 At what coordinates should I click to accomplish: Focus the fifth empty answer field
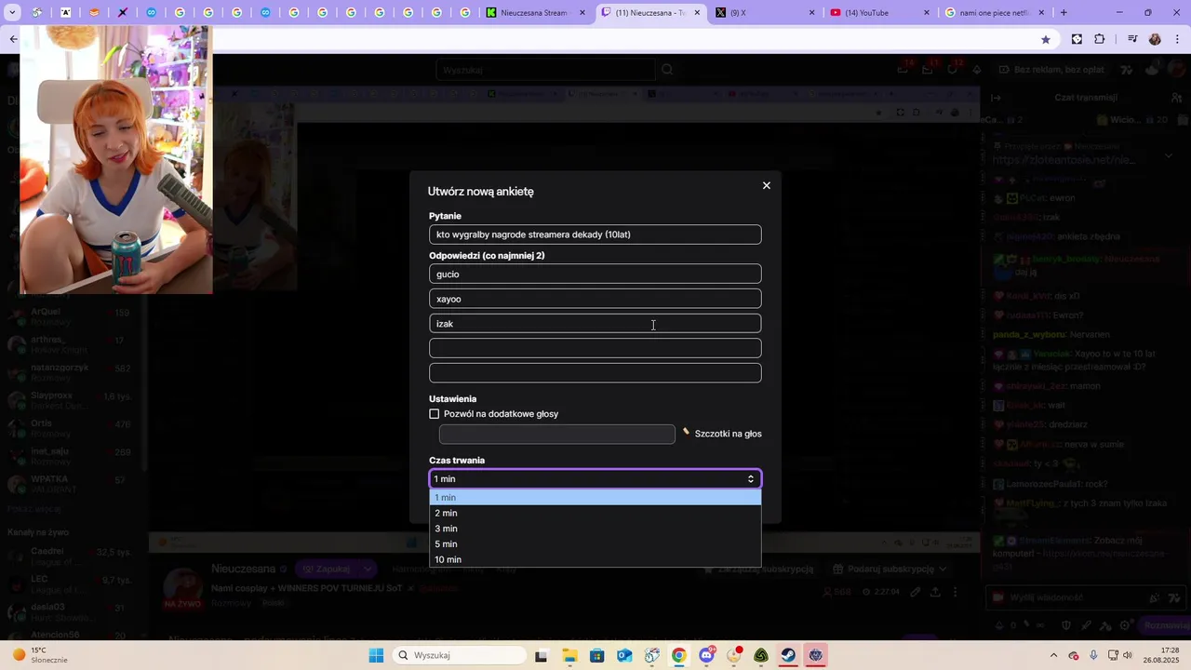pyautogui.click(x=595, y=373)
